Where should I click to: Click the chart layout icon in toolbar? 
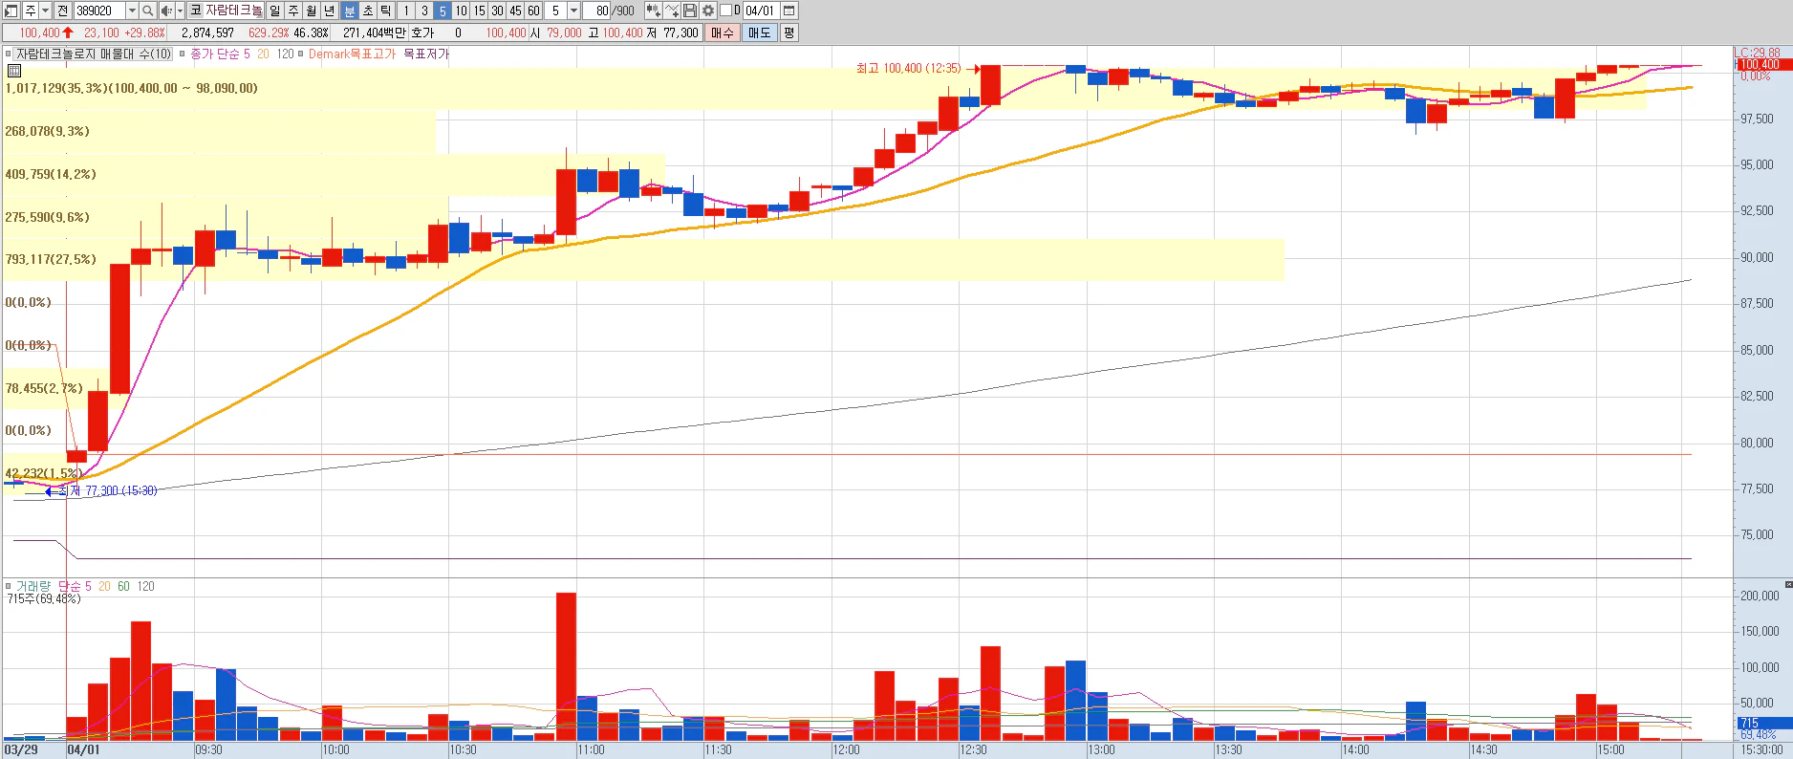point(11,11)
